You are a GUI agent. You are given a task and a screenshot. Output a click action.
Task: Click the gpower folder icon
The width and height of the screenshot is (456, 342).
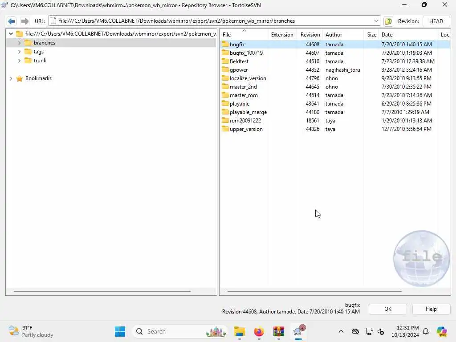[225, 69]
